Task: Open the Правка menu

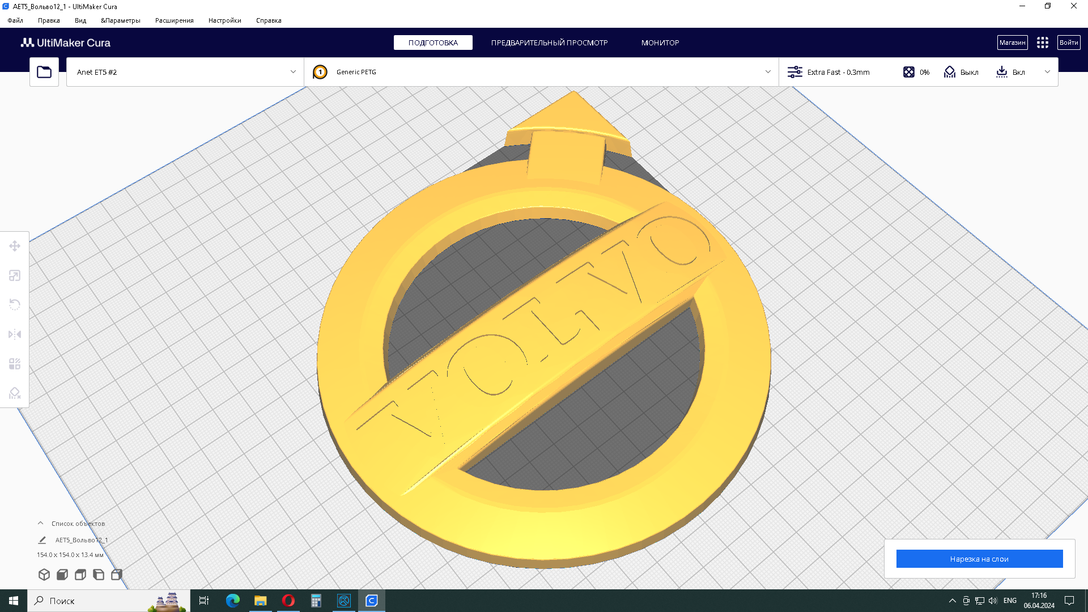Action: point(49,20)
